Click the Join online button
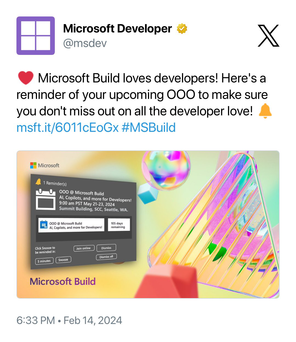 tap(84, 248)
